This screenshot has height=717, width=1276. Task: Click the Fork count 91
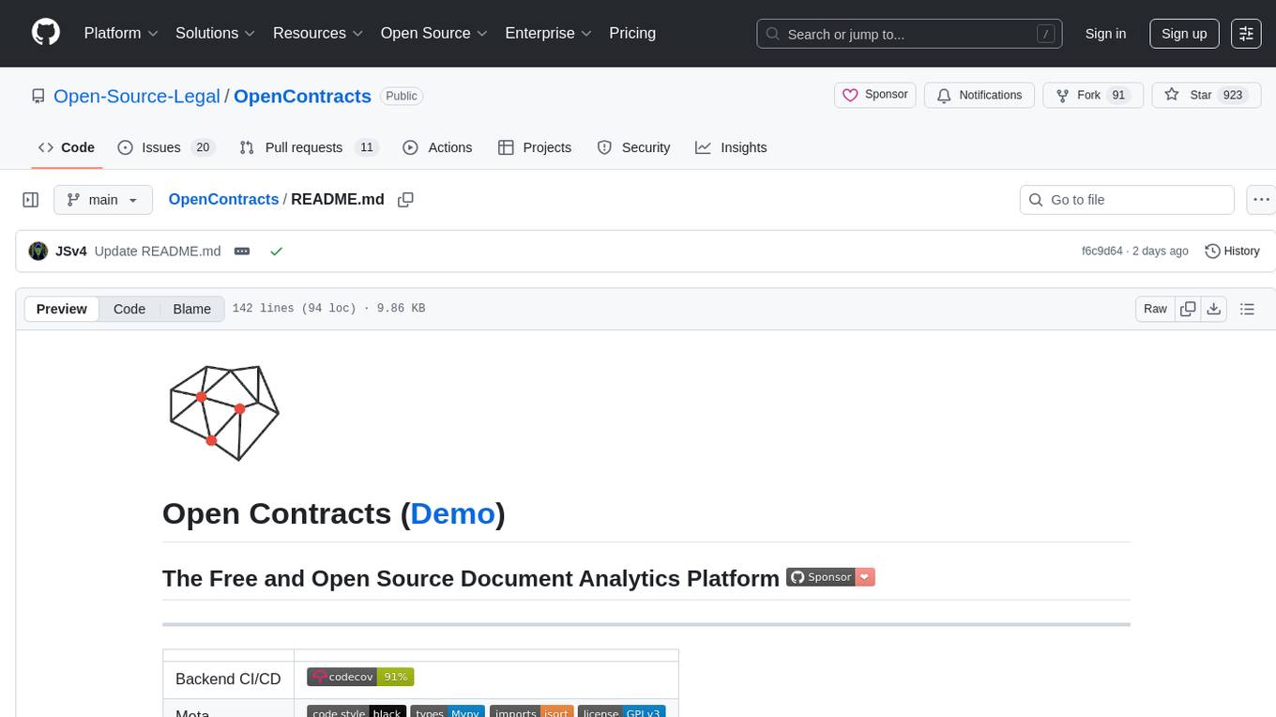point(1117,96)
